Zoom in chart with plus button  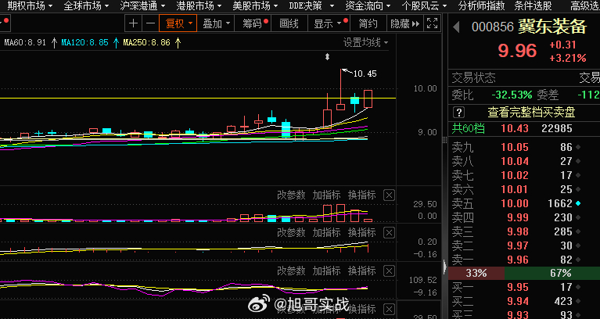coord(133,23)
